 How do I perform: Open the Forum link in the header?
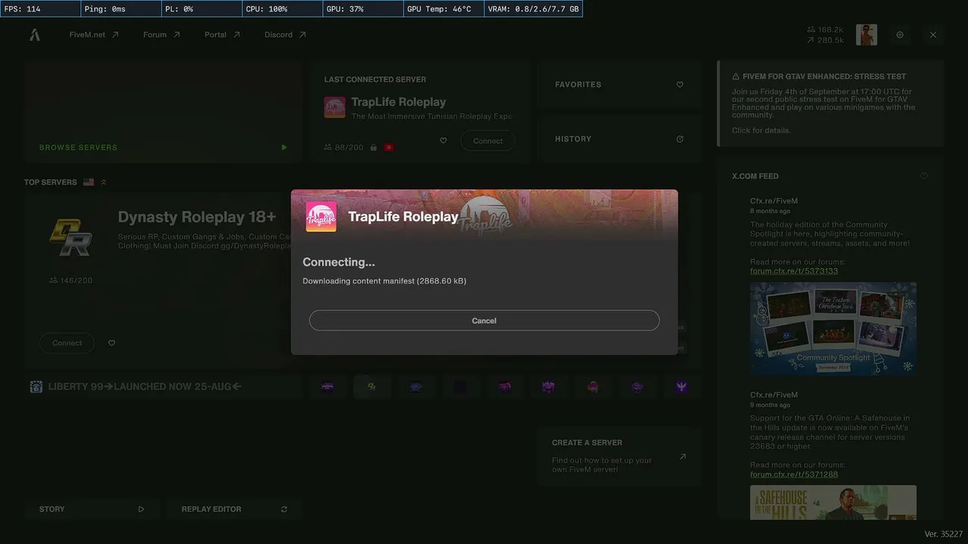coord(162,35)
